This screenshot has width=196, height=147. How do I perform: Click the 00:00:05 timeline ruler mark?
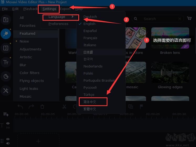pos(48,114)
